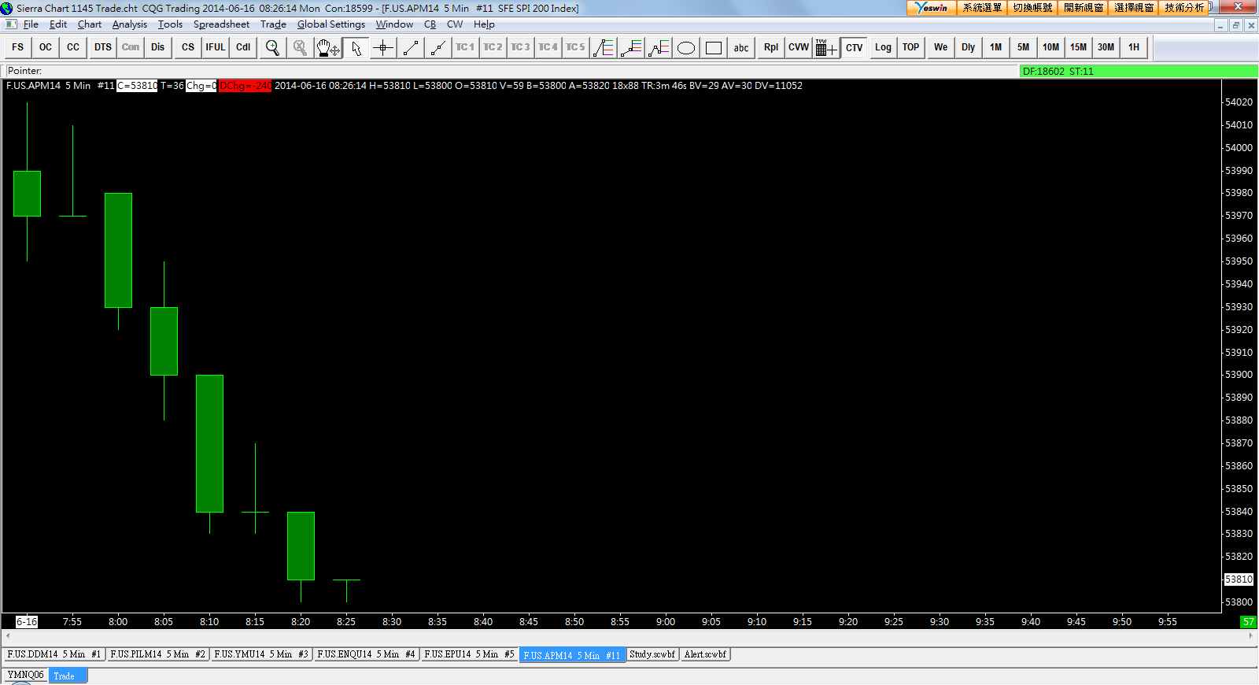Screen dimensions: 1259x685
Task: Switch to F.US.ENQU14 5 Min #4 tab
Action: tap(366, 654)
